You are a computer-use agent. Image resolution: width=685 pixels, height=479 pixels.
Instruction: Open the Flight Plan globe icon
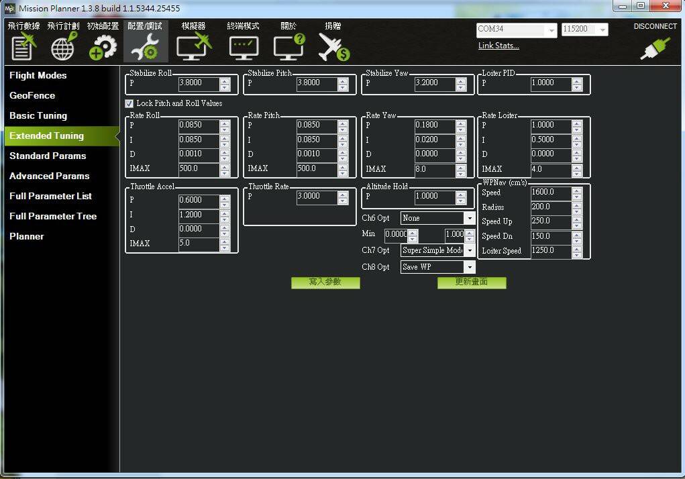[64, 46]
